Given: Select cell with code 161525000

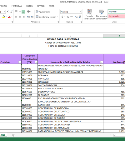Looking at the screenshot, I should click(30, 72).
